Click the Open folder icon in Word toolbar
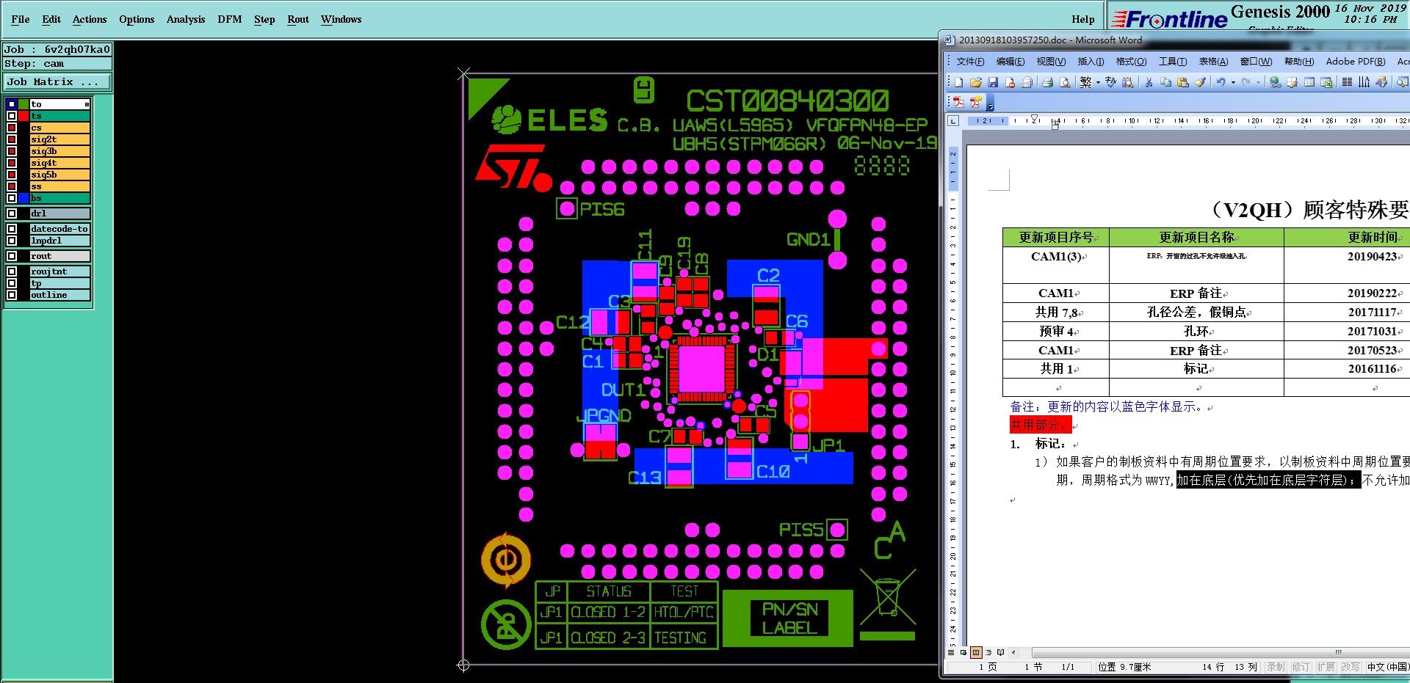The width and height of the screenshot is (1410, 683). coord(976,82)
